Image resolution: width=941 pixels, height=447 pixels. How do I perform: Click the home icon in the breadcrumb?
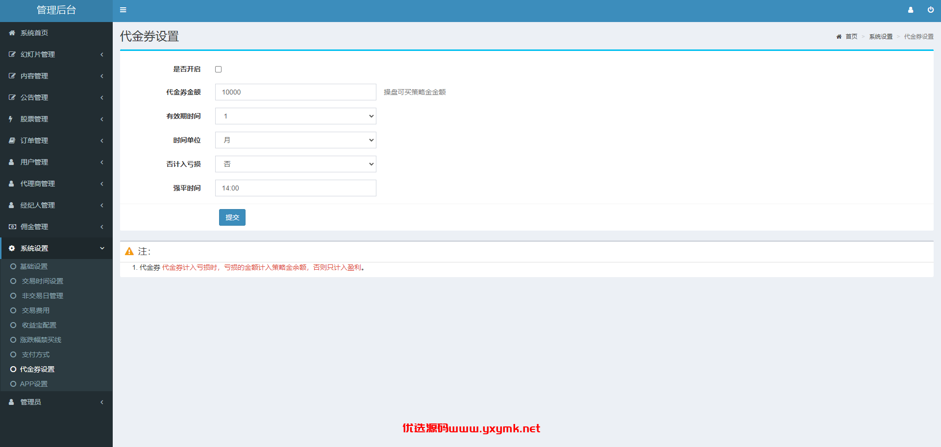[x=839, y=37]
